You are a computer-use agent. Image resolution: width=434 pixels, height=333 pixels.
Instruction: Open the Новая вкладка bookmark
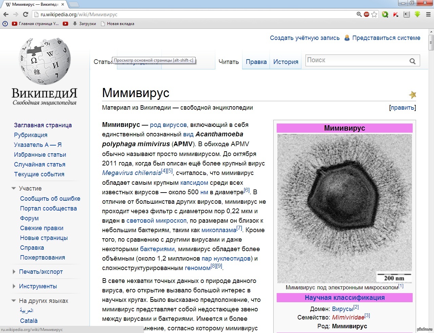coord(117,24)
